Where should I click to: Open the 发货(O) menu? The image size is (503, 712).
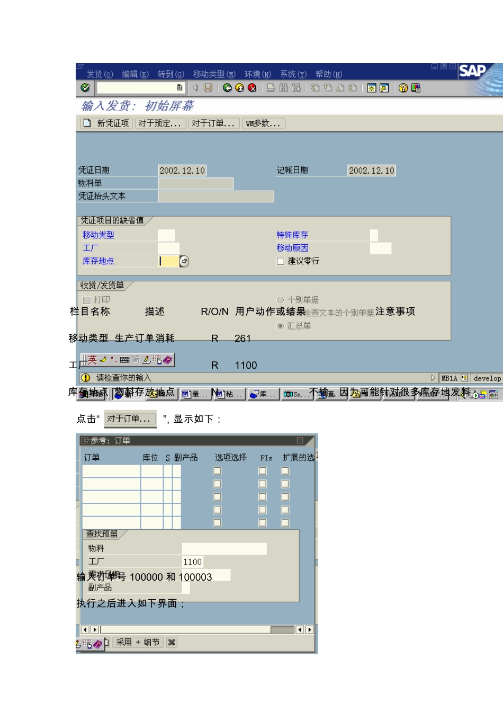pos(100,74)
